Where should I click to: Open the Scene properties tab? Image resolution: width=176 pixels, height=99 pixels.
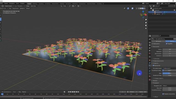[x=150, y=51]
